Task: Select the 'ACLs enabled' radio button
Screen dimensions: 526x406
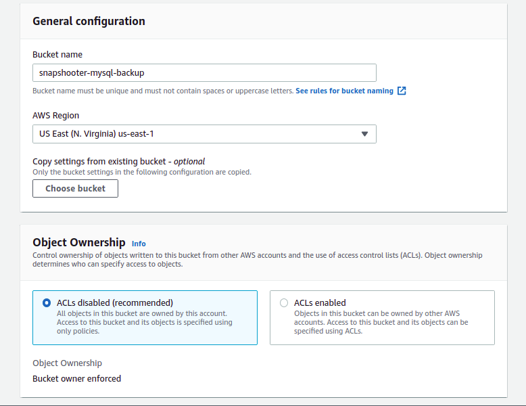Action: click(284, 303)
